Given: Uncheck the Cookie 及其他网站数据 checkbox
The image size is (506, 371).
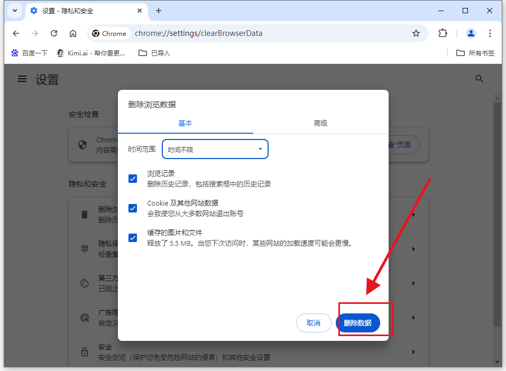Looking at the screenshot, I should [133, 208].
